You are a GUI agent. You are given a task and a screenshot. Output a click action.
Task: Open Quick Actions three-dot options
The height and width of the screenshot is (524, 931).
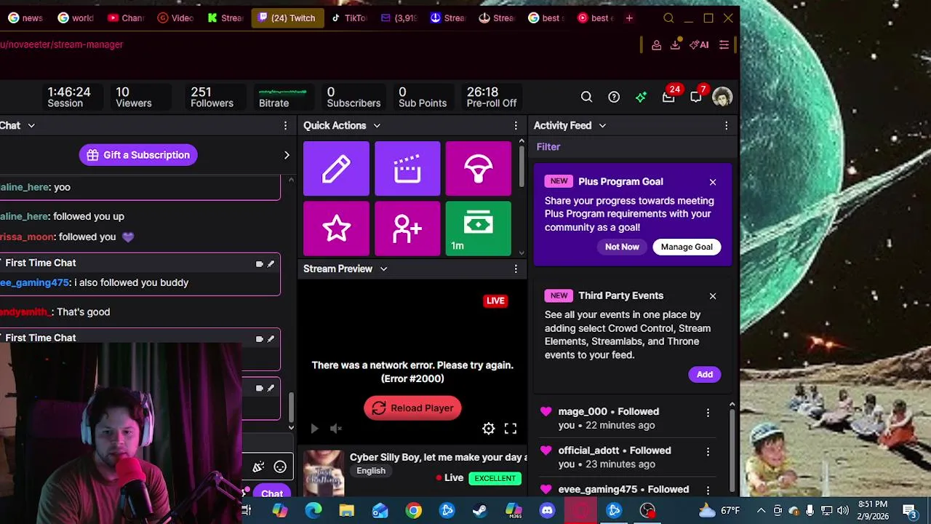516,126
